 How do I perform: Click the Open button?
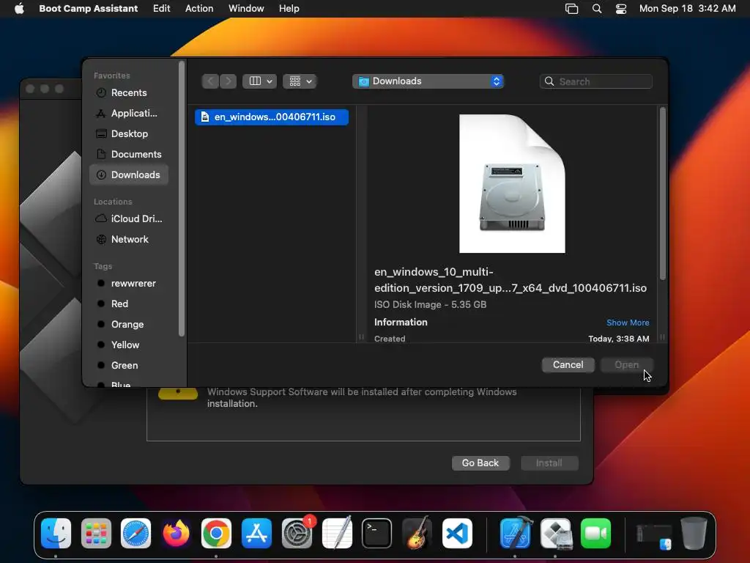tap(626, 365)
